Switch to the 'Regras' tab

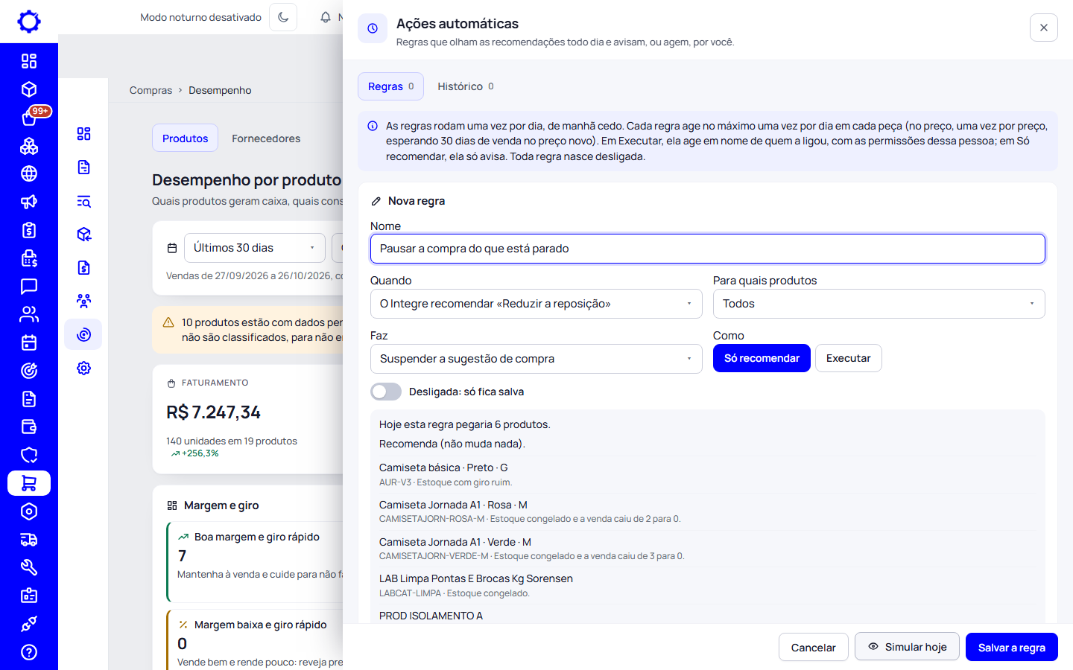point(390,86)
